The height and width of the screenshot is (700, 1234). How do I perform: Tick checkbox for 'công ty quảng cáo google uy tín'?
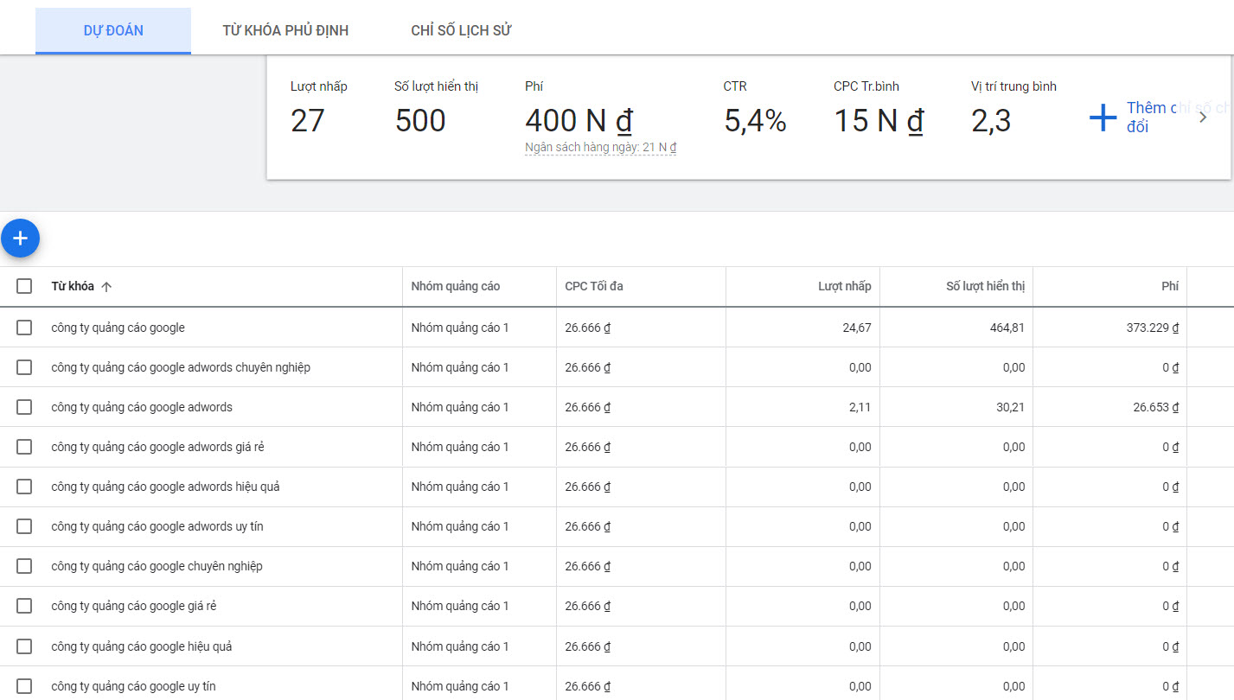coord(24,686)
